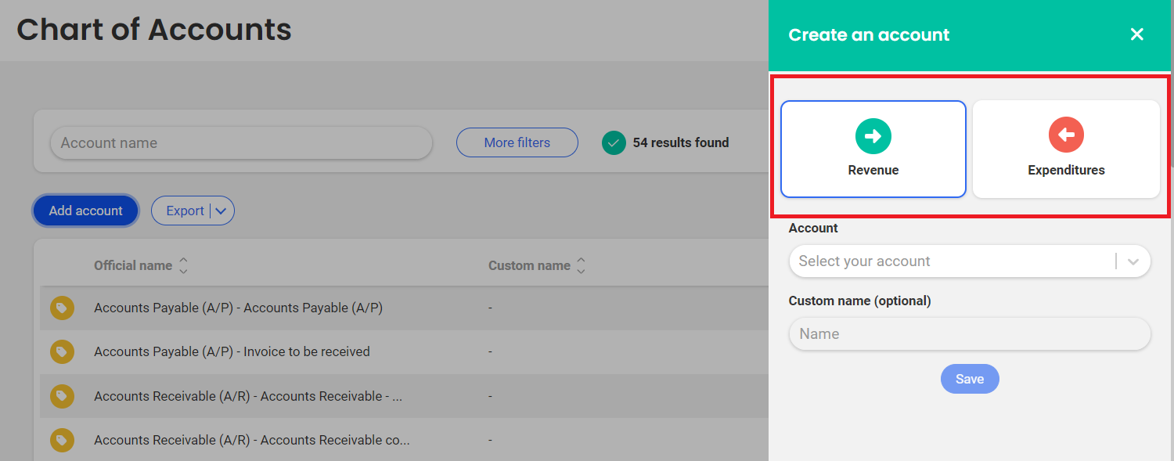Click the red Expenditures arrow icon
The image size is (1174, 461).
click(x=1066, y=136)
